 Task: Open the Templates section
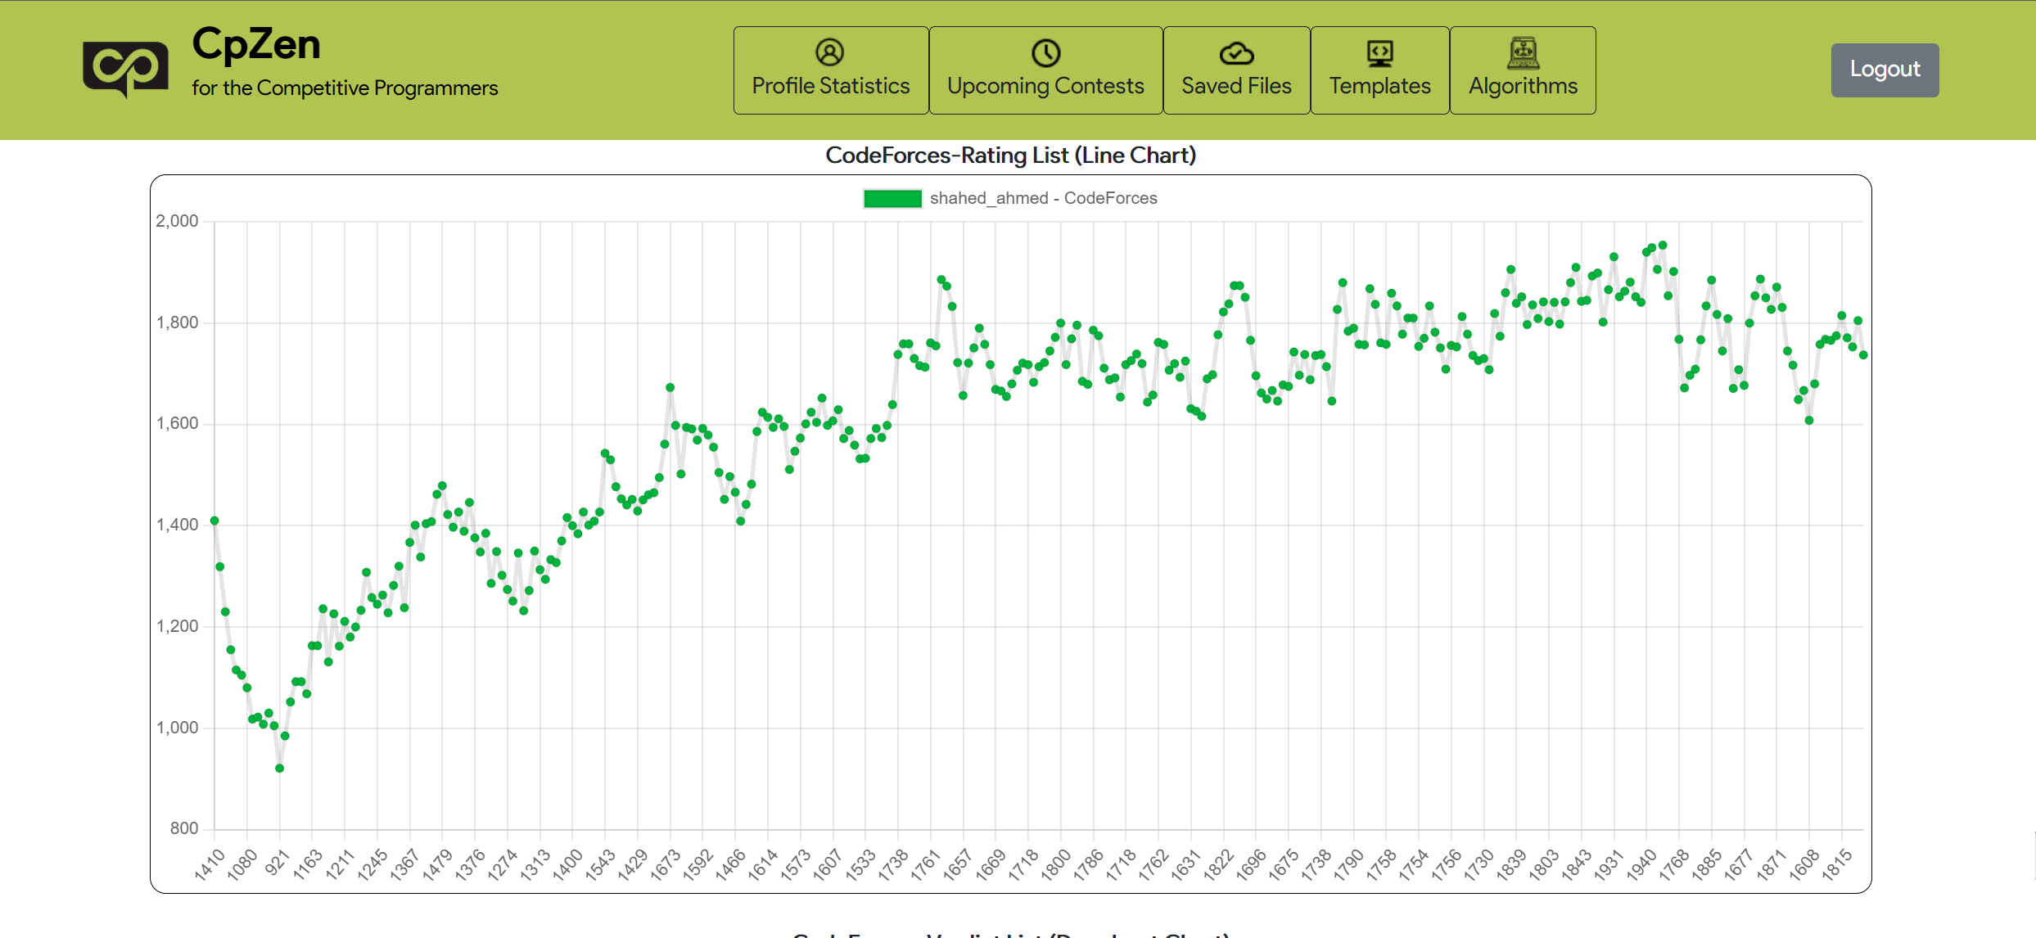1379,86
